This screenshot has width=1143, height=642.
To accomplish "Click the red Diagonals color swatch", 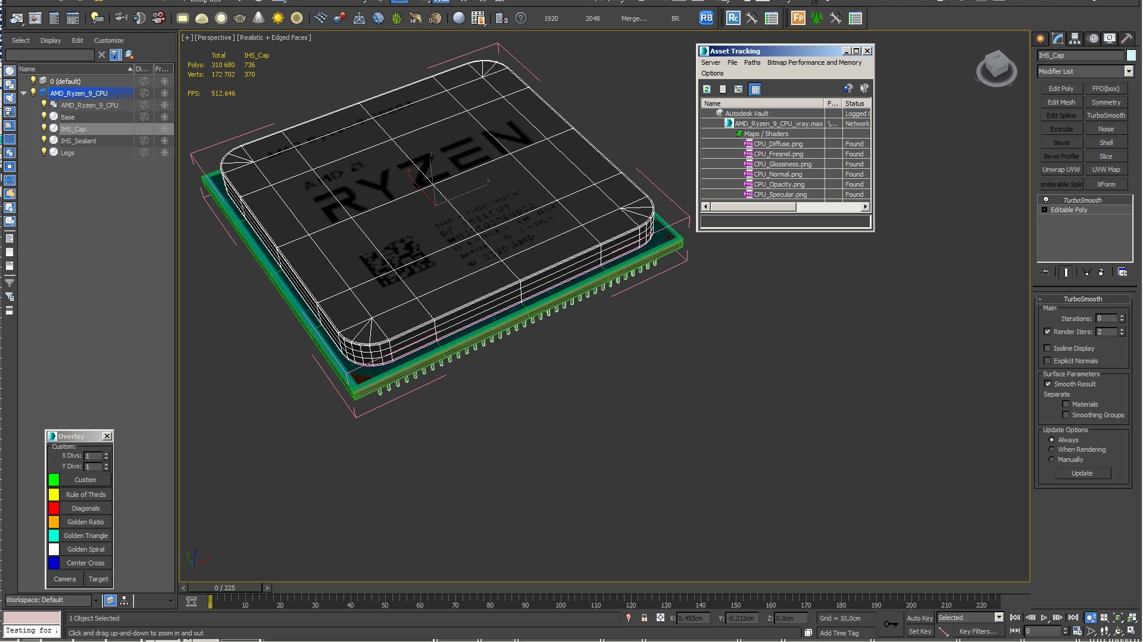I will click(54, 508).
